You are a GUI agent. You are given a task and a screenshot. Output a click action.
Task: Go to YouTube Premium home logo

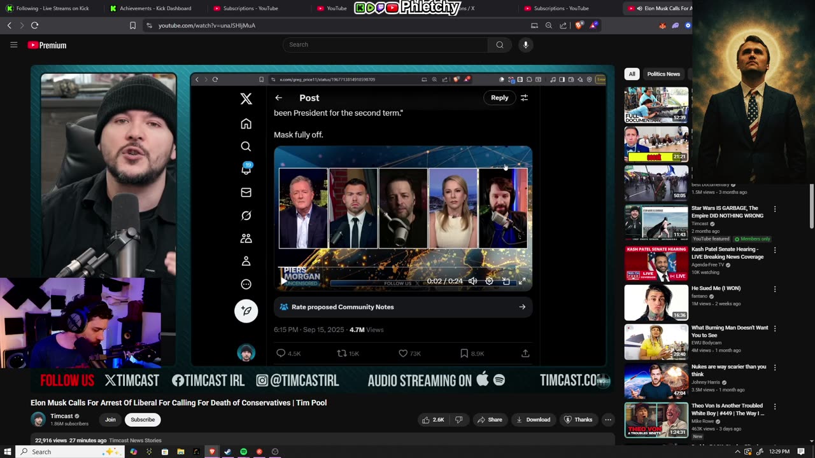(x=47, y=45)
